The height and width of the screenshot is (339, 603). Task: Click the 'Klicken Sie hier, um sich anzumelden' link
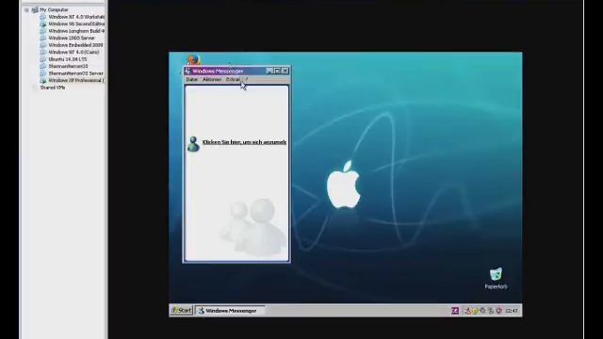245,142
